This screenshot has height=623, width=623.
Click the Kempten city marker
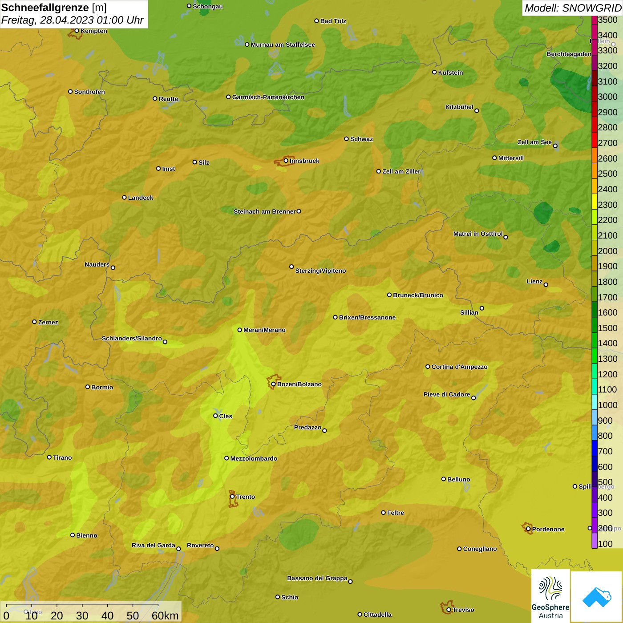pos(77,31)
